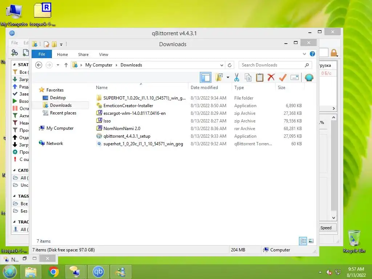Select Network in the navigation pane
372x279 pixels.
(x=54, y=143)
